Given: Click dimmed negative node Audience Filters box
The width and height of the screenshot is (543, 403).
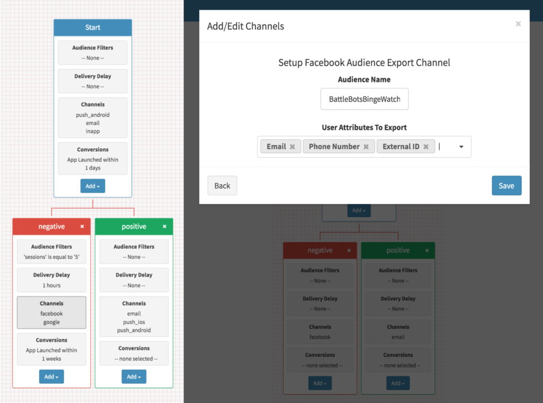Looking at the screenshot, I should click(320, 275).
